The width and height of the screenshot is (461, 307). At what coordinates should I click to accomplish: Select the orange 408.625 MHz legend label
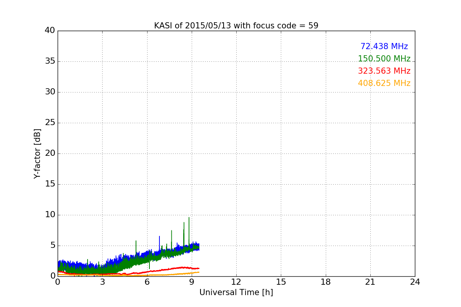coord(384,83)
